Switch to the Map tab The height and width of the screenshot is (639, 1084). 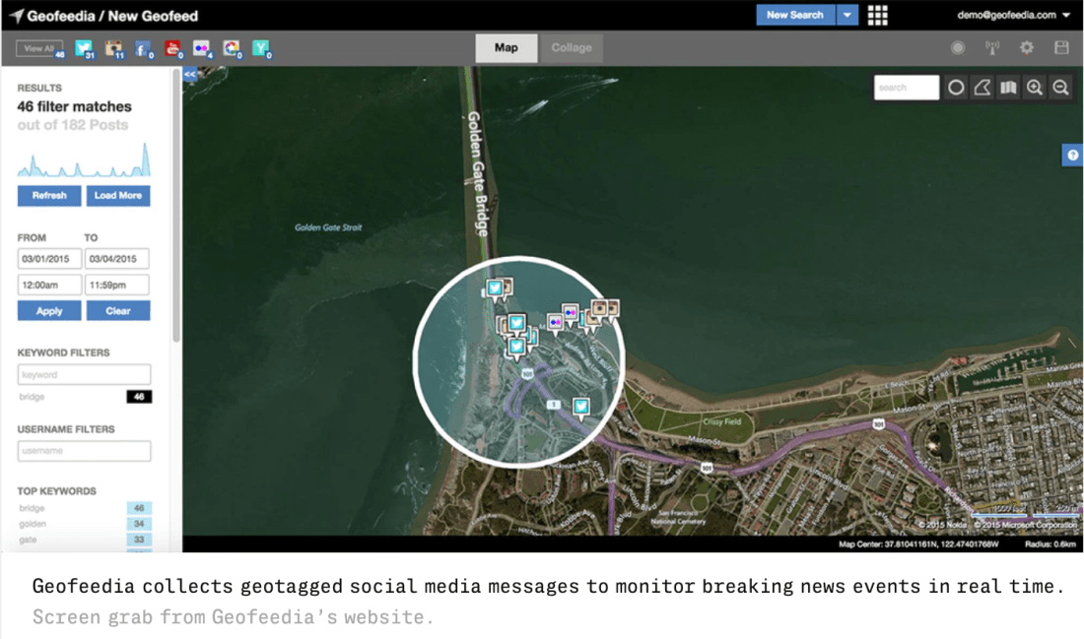coord(507,47)
